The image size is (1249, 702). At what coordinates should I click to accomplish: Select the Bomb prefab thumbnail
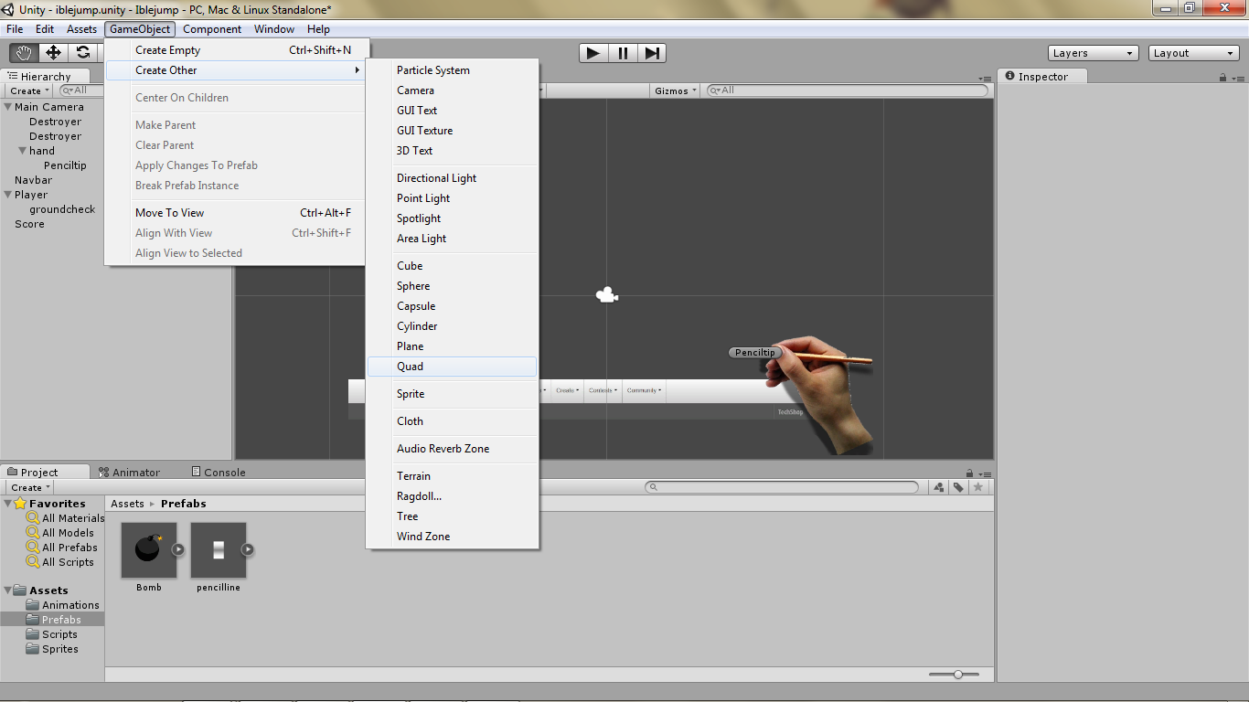pos(148,549)
